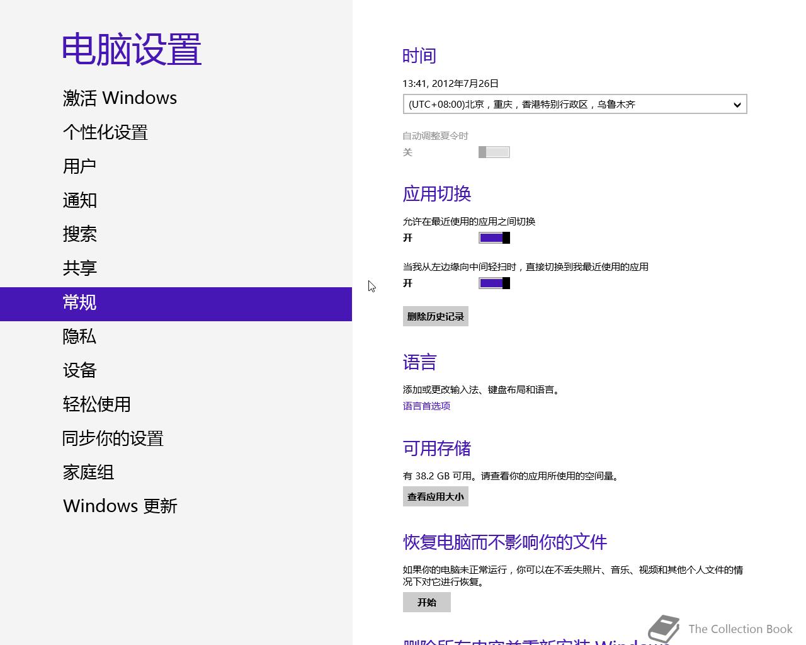
Task: Click 查看应用大小 button
Action: click(436, 496)
